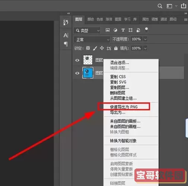Expand the 填充 slider dropdown arrow
188x186 pixels.
pos(145,48)
